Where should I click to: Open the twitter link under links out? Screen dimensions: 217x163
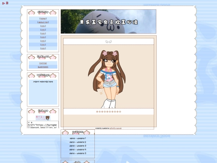coord(43,63)
